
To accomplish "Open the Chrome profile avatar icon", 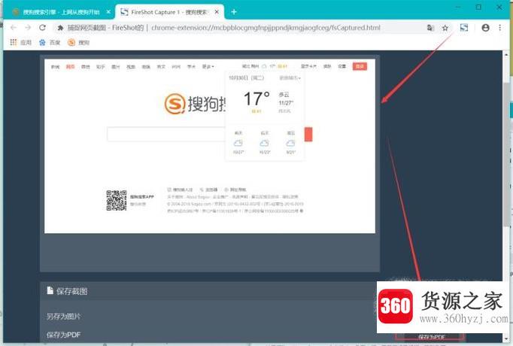I will 485,28.
